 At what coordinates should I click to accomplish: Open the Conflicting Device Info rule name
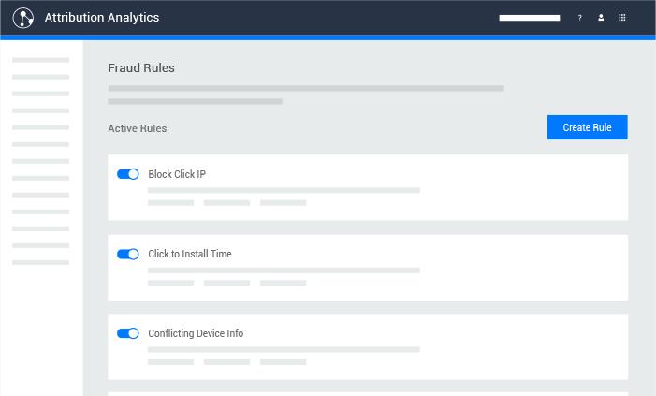click(x=196, y=333)
